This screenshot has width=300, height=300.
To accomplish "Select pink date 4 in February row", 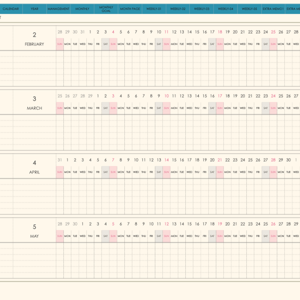I will coord(113,32).
